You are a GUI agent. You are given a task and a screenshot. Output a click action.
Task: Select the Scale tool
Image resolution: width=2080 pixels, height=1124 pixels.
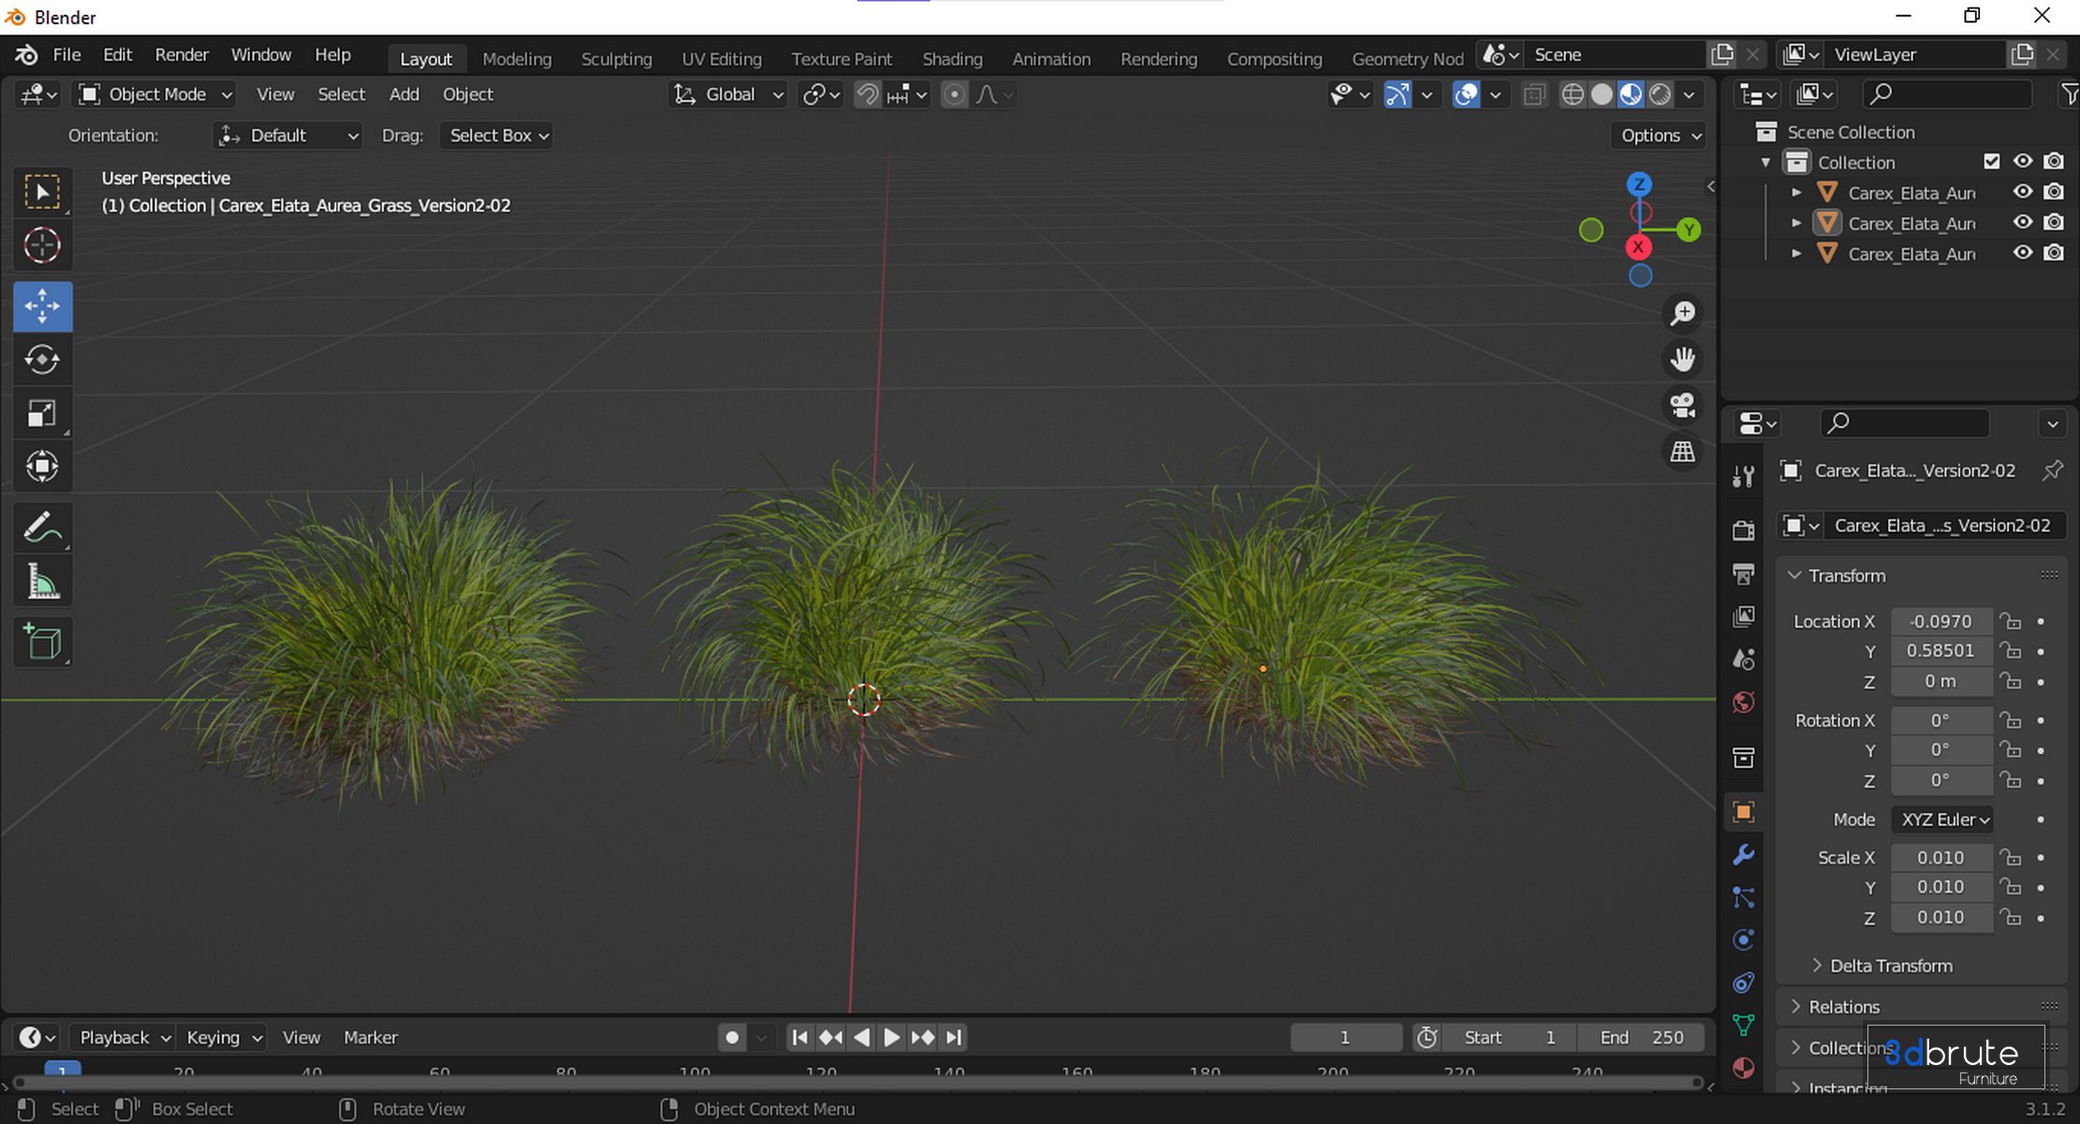(x=42, y=413)
